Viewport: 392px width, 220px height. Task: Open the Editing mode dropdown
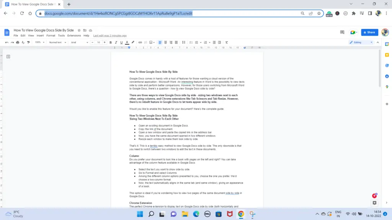click(361, 42)
